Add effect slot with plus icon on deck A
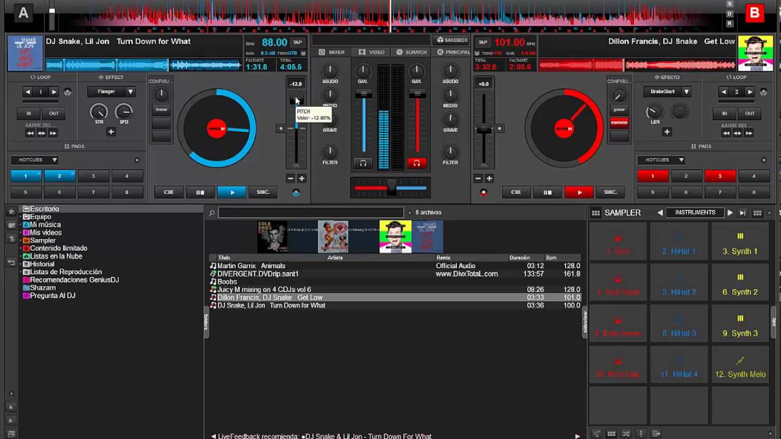The image size is (781, 439). click(x=111, y=132)
